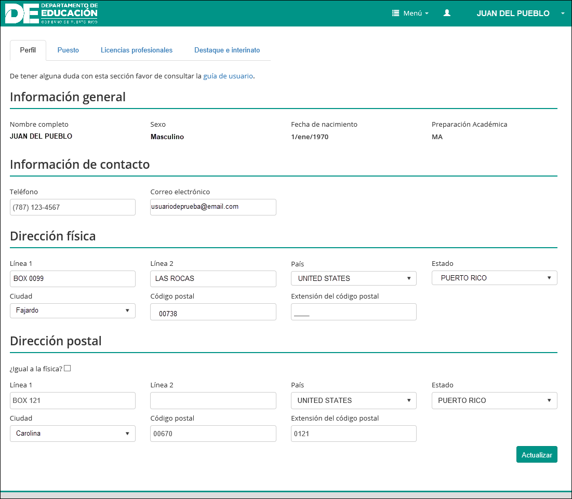Click the empty postal Línea 2 field
Viewport: 572px width, 499px height.
(213, 400)
